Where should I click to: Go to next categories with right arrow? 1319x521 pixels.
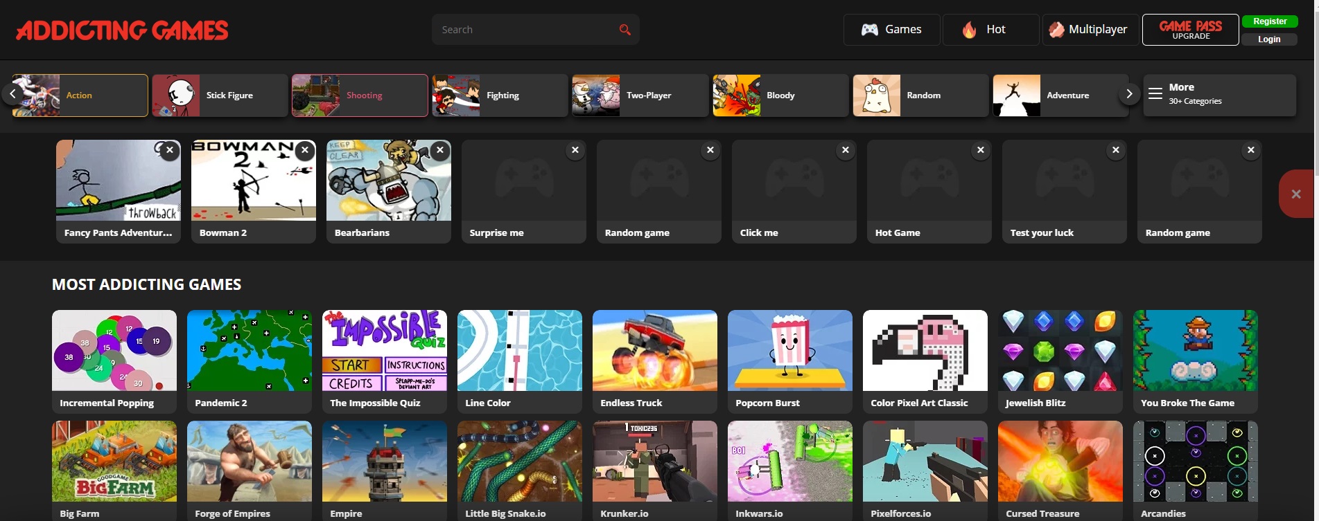tap(1129, 93)
